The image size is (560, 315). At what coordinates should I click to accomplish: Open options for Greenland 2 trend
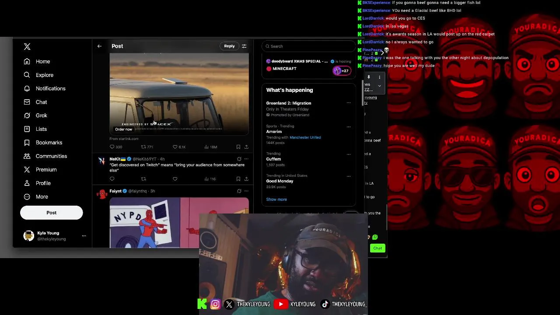[x=349, y=103]
